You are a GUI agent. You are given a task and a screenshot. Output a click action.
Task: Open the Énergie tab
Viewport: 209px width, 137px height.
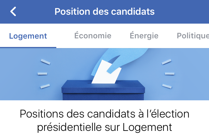pyautogui.click(x=144, y=36)
